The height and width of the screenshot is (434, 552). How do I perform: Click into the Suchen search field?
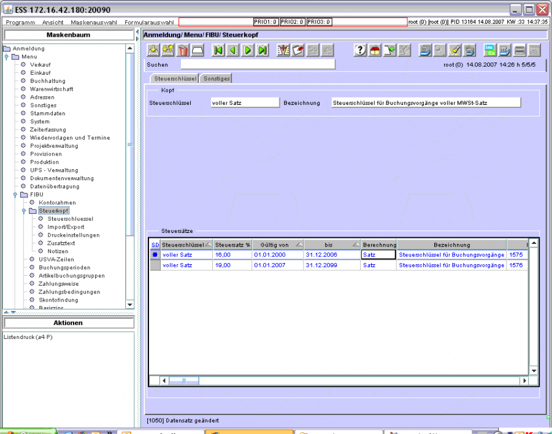(258, 64)
